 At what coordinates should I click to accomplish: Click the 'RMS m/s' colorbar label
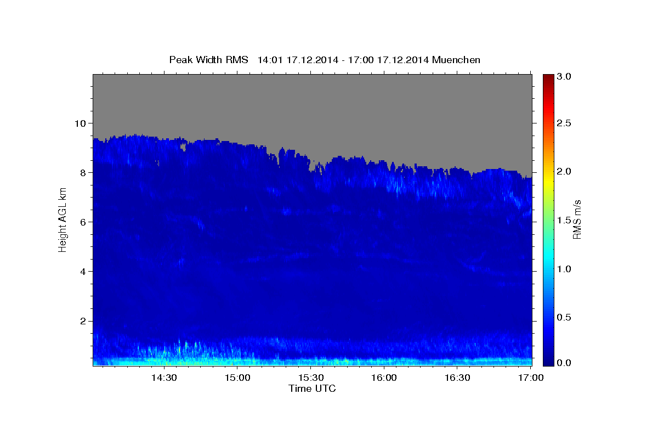(x=577, y=220)
